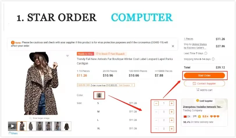This screenshot has height=138, width=236.
Task: Open the United States shipping destination link
Action: [199, 44]
